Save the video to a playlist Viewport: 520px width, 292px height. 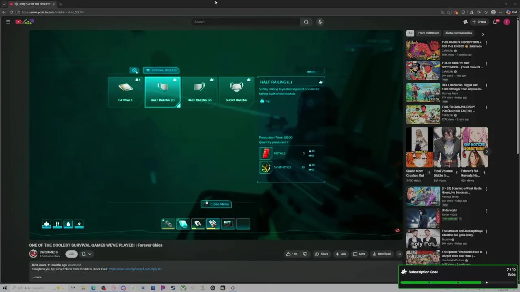(359, 254)
